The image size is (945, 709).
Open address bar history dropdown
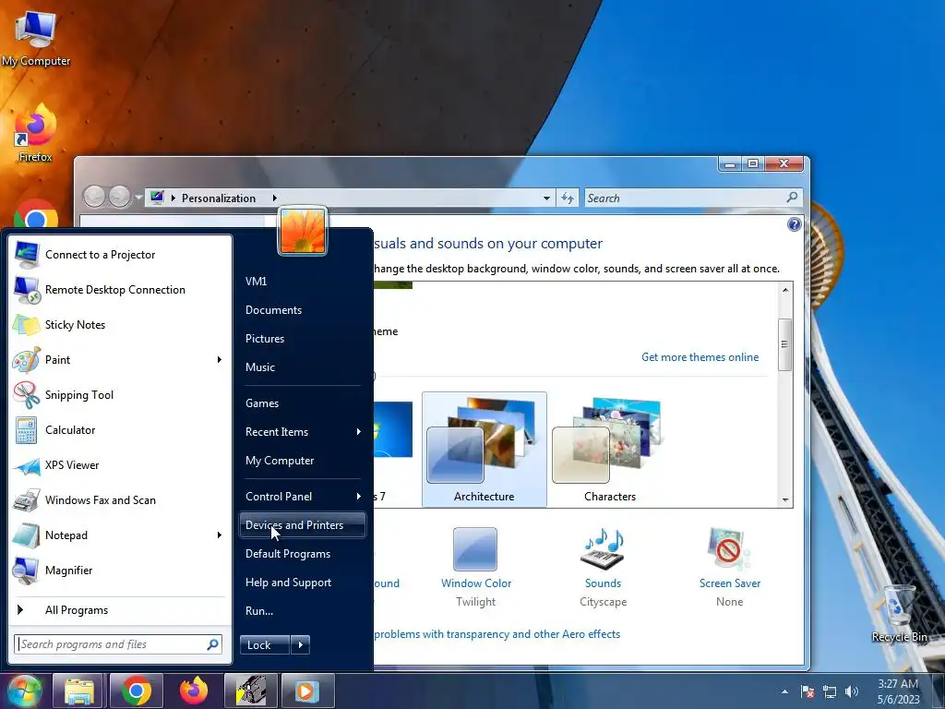pos(546,198)
